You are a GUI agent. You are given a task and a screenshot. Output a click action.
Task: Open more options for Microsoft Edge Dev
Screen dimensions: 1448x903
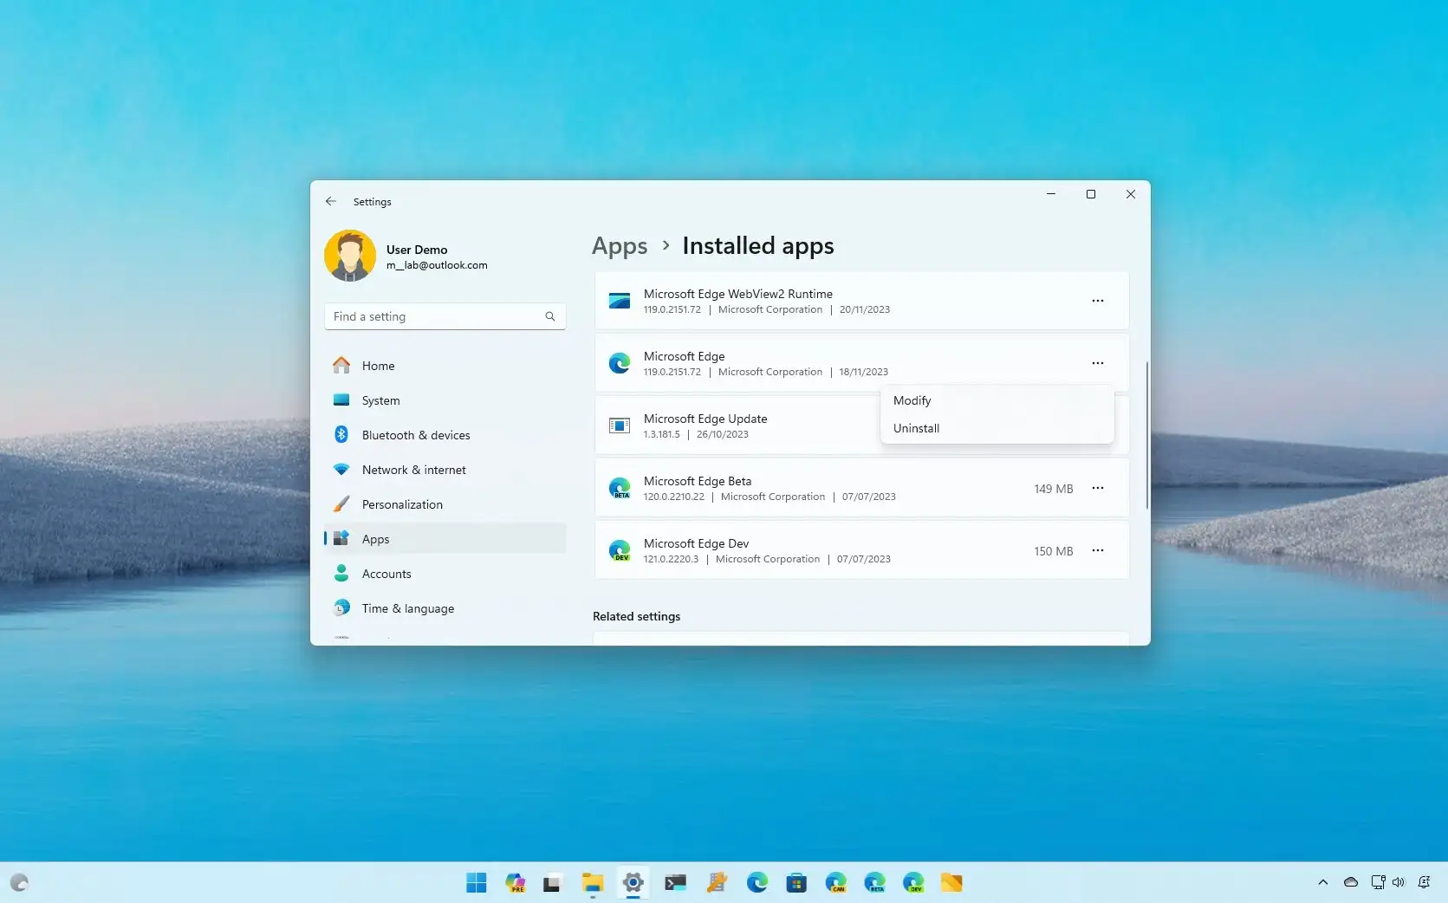1098,550
